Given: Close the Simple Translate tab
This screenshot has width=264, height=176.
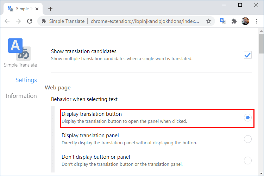Looking at the screenshot, I should [x=37, y=9].
